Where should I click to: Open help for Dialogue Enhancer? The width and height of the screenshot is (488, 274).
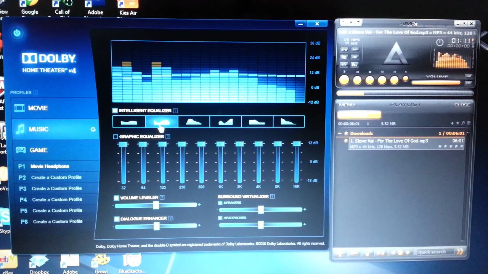coord(170,218)
